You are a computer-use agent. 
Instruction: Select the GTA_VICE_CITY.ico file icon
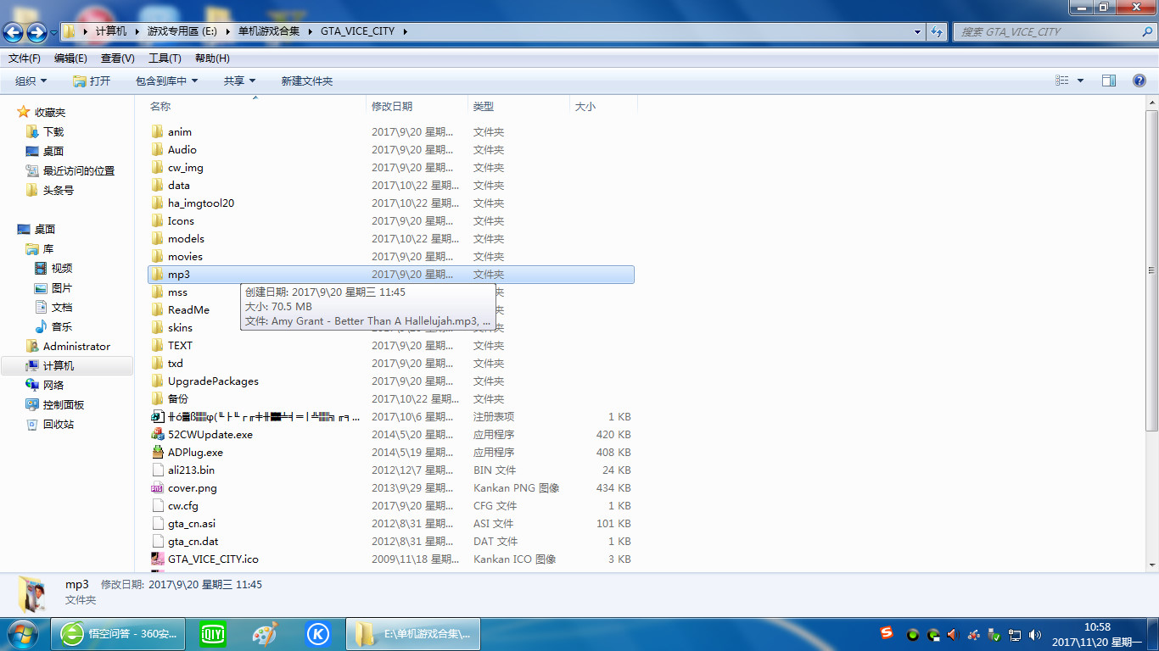click(157, 559)
